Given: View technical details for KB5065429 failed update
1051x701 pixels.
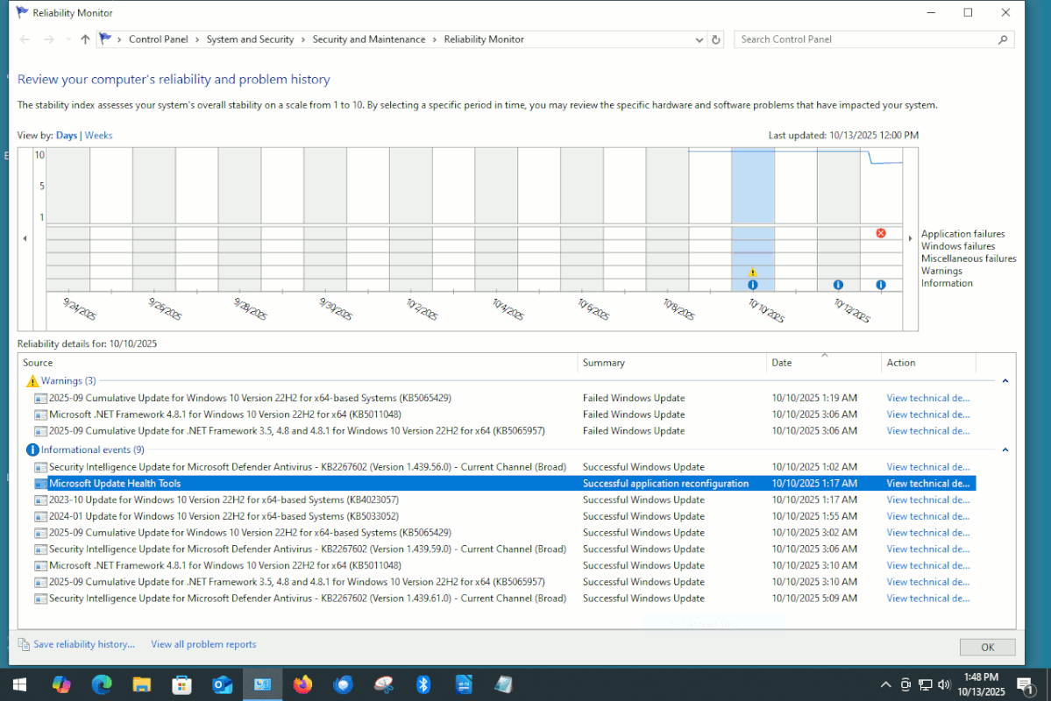Looking at the screenshot, I should [927, 398].
